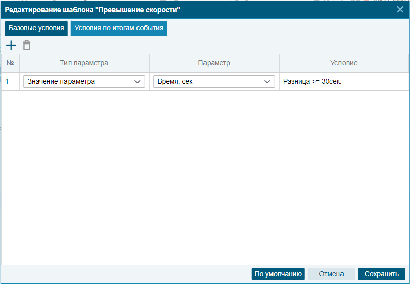Open the Время, сек parameter dropdown
The image size is (410, 284).
(214, 82)
